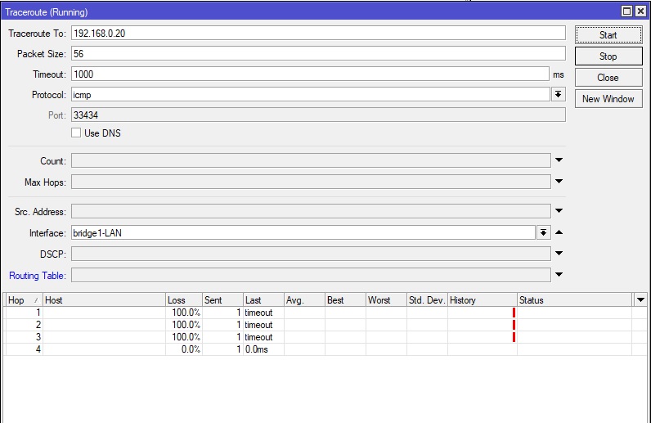The width and height of the screenshot is (651, 423).
Task: Open the Interface dropdown list
Action: pos(544,232)
